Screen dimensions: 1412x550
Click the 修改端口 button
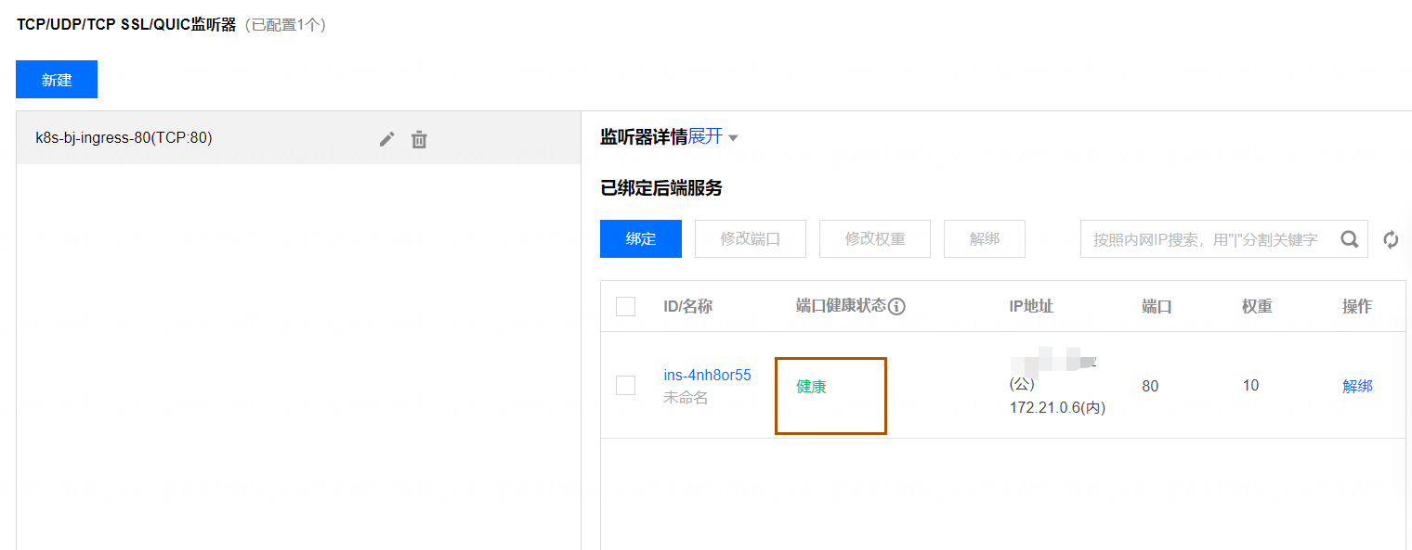coord(751,238)
